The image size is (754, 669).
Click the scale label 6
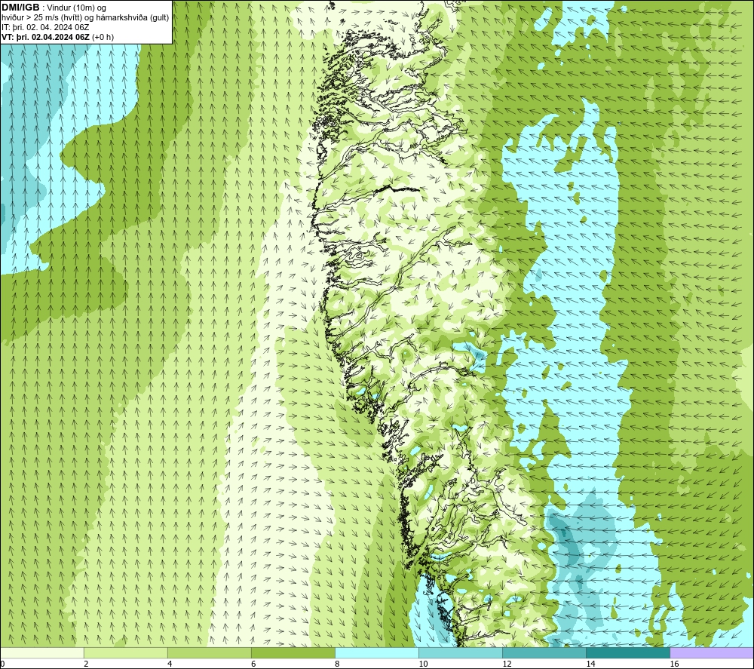click(253, 664)
